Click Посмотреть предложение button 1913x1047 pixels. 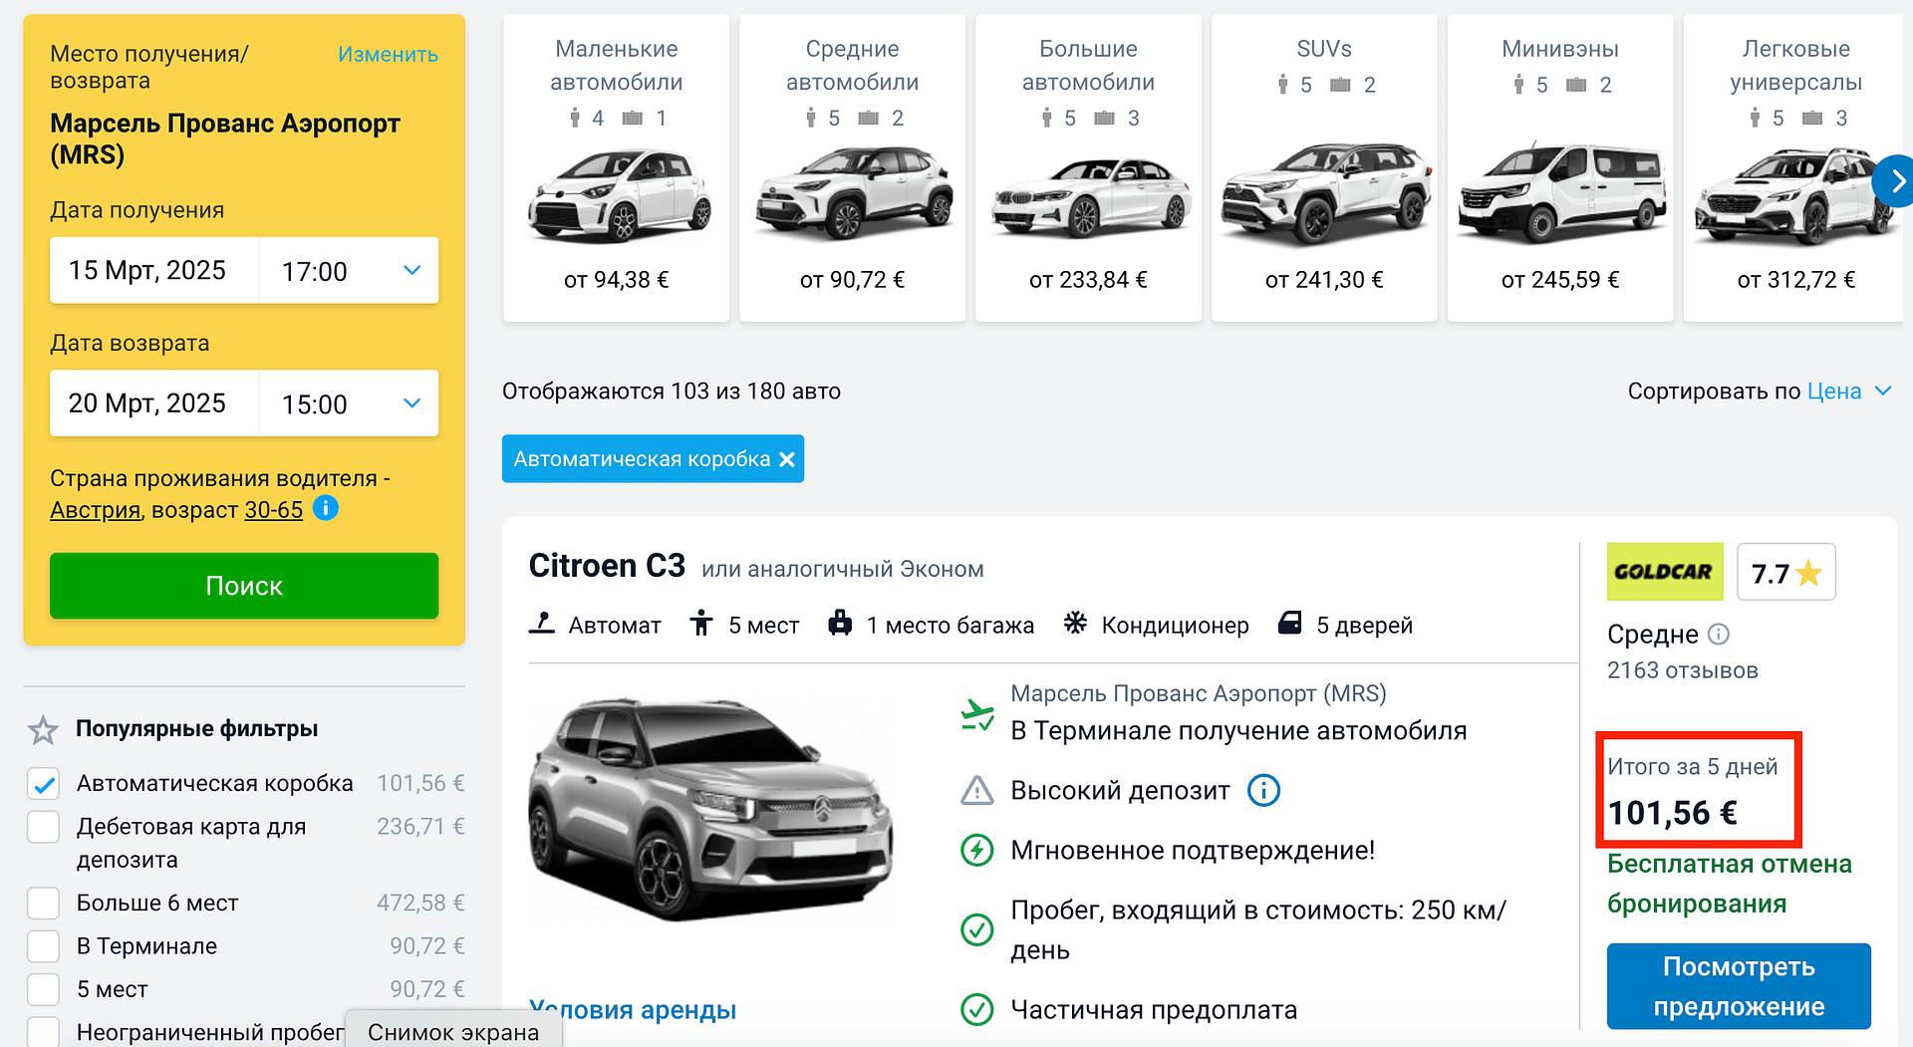coord(1738,986)
